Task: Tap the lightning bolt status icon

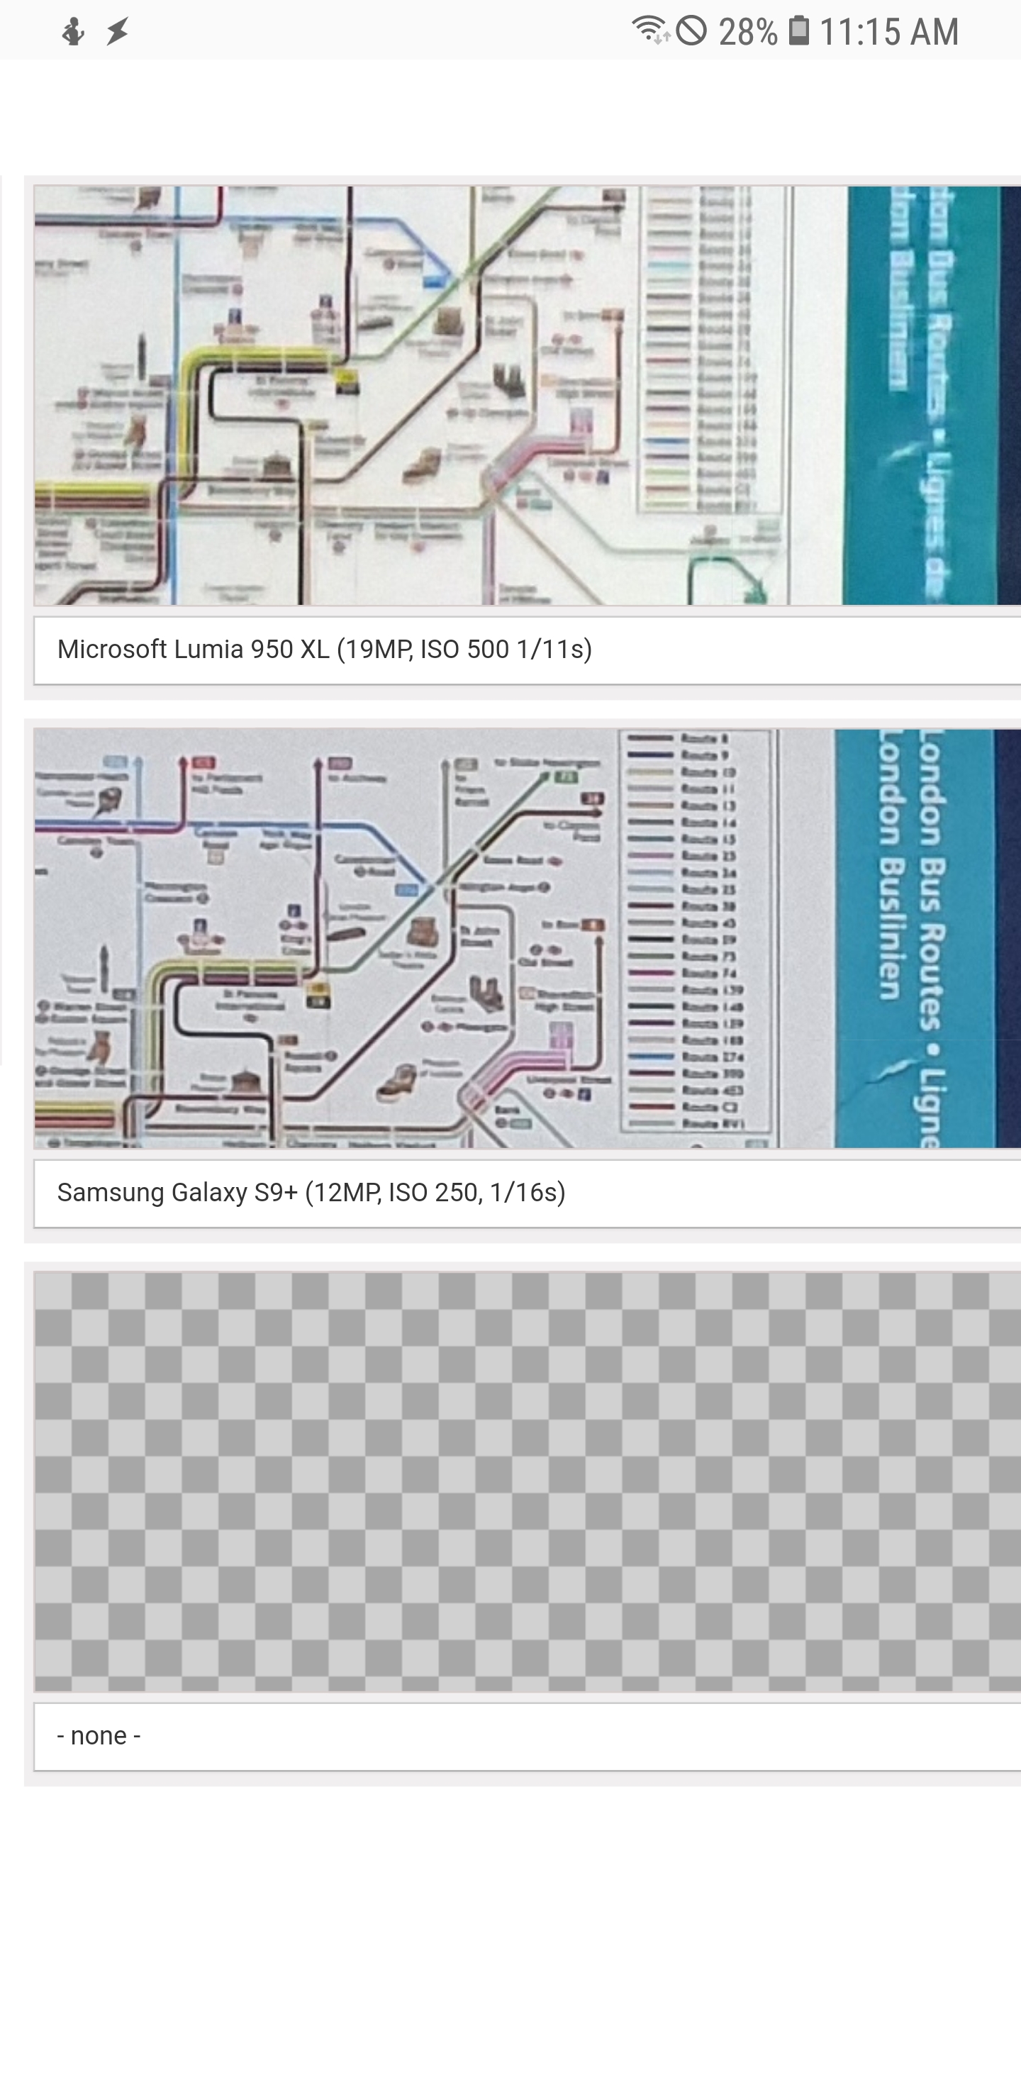Action: click(117, 32)
